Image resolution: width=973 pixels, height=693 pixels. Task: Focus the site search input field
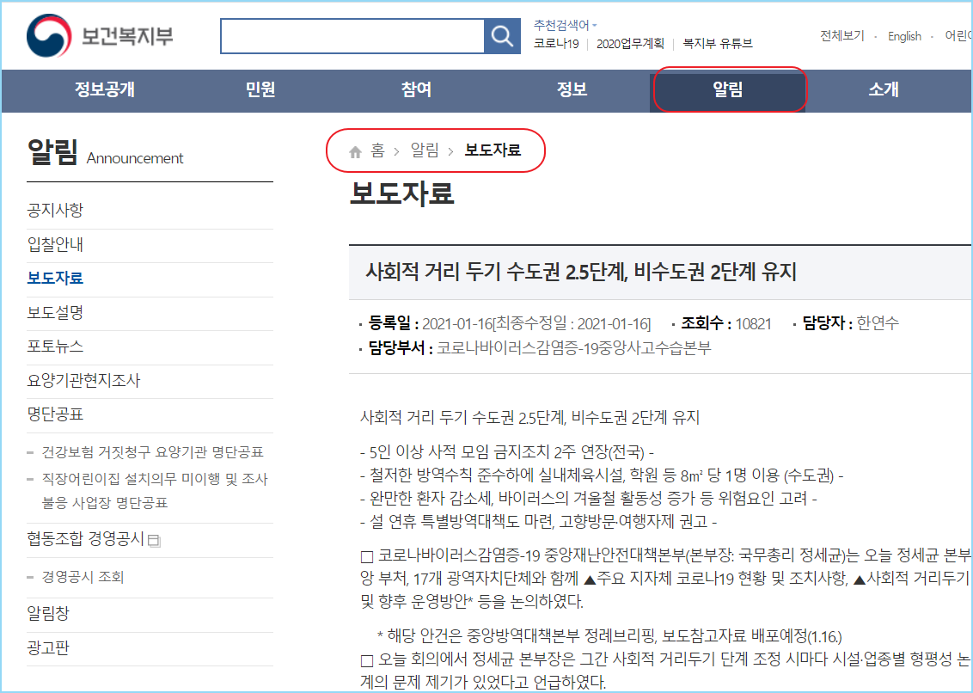click(x=352, y=36)
